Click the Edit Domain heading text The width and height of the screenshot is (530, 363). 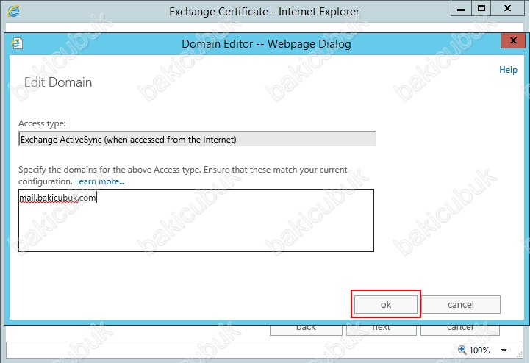click(58, 82)
